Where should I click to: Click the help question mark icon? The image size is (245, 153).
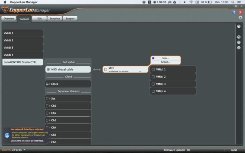coord(239,26)
